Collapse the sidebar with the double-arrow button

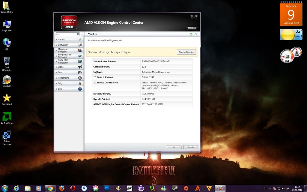tap(82, 34)
